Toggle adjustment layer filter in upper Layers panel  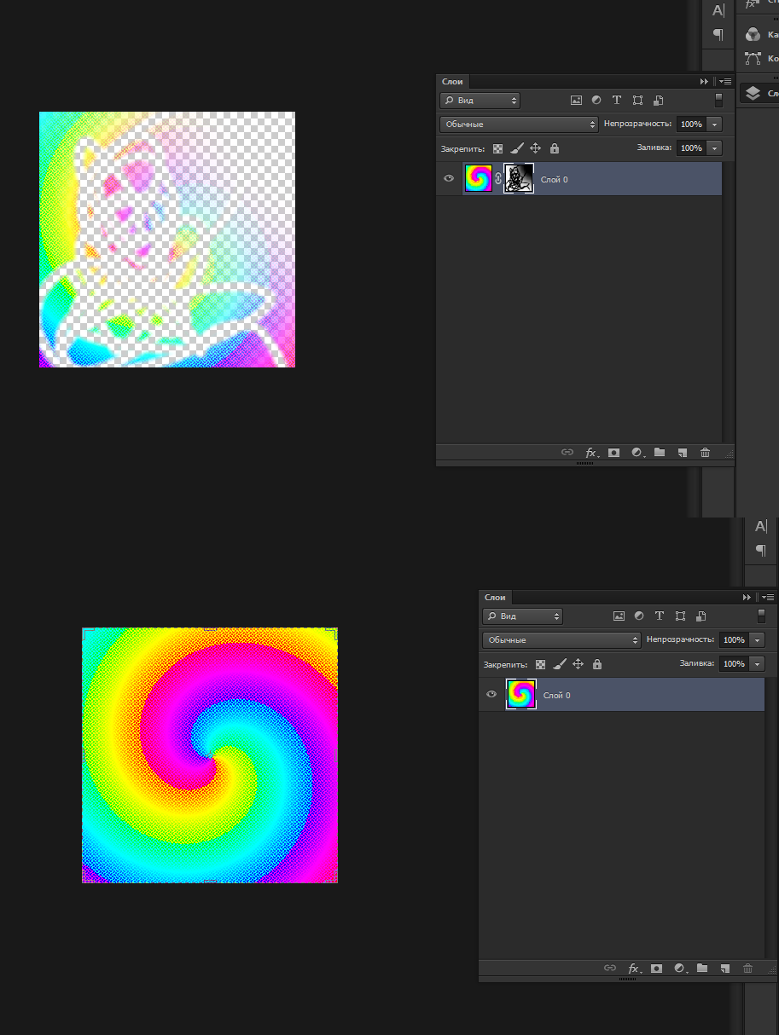[x=596, y=101]
